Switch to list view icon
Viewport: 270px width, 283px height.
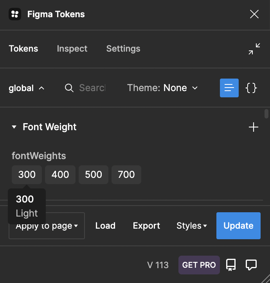pyautogui.click(x=229, y=88)
